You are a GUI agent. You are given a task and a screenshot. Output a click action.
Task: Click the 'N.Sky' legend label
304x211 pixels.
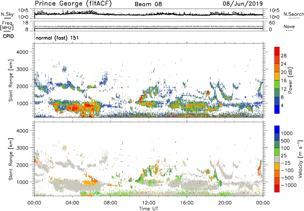click(x=7, y=14)
